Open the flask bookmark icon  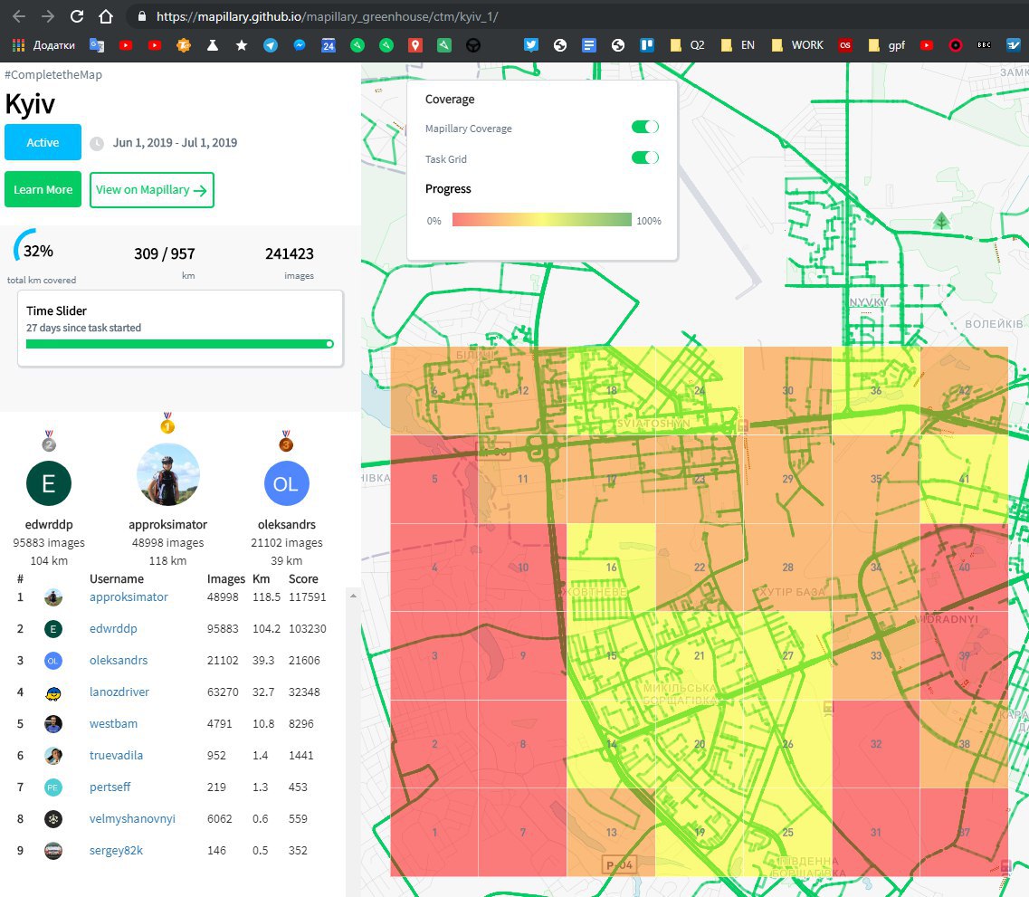click(213, 45)
